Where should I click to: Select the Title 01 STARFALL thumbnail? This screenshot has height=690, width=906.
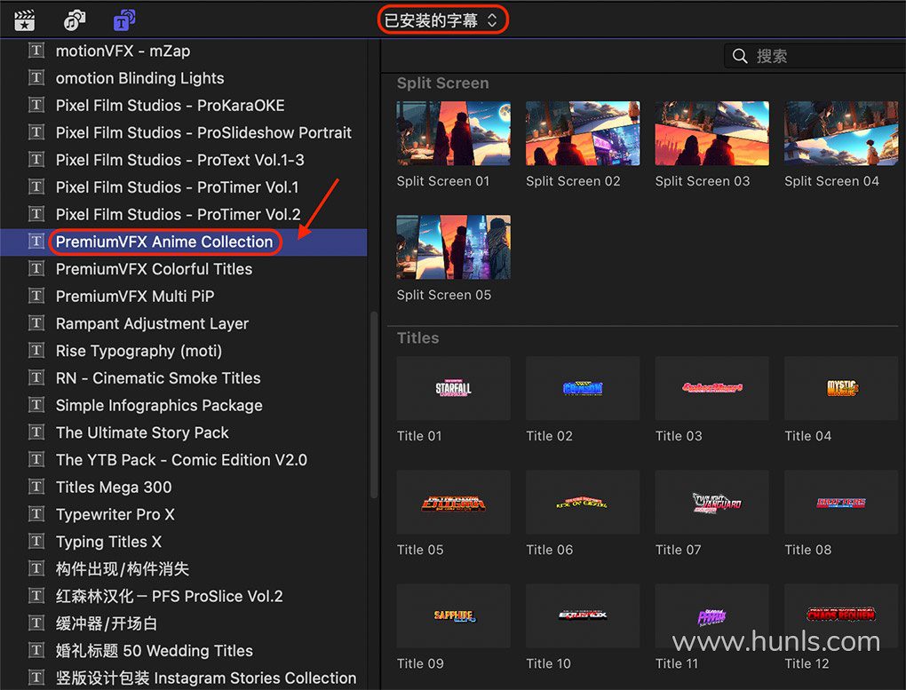[x=454, y=388]
